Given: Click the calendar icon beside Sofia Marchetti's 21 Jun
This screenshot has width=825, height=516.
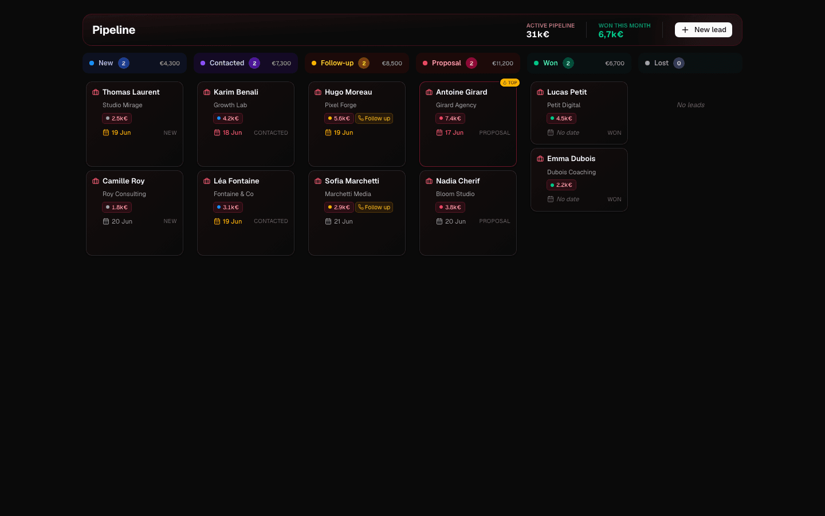Looking at the screenshot, I should [328, 221].
